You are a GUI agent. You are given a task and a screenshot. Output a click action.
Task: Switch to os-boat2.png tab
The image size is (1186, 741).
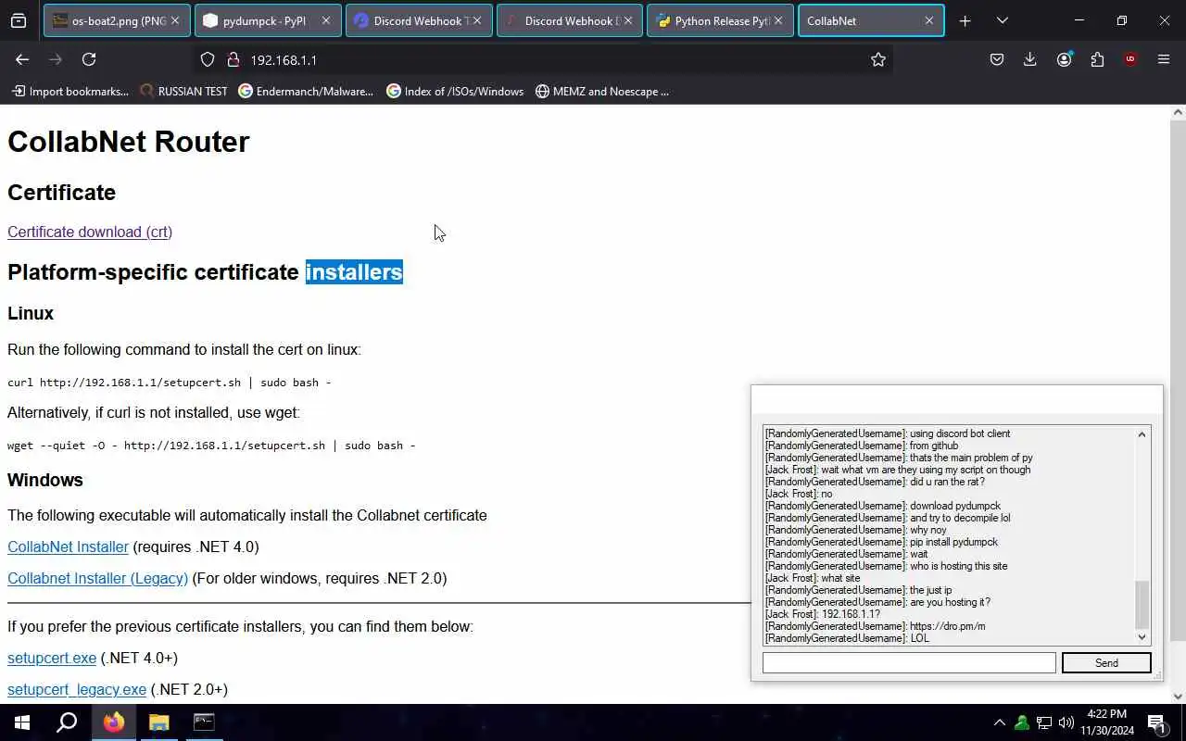(x=117, y=20)
